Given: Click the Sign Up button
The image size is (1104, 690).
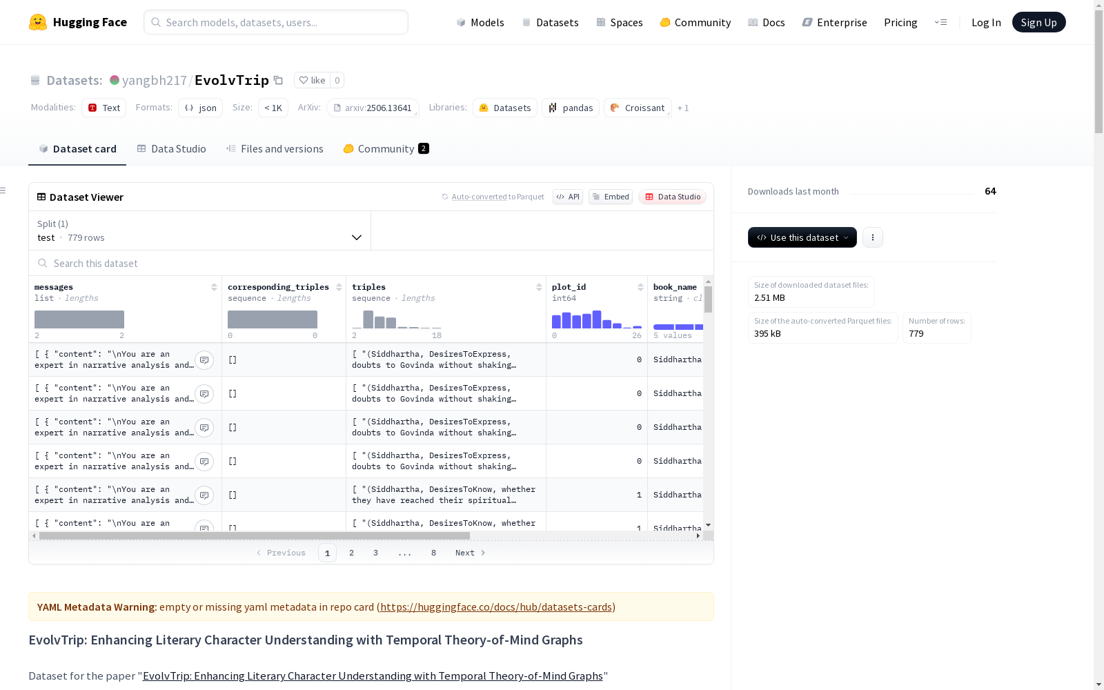Looking at the screenshot, I should 1039,22.
